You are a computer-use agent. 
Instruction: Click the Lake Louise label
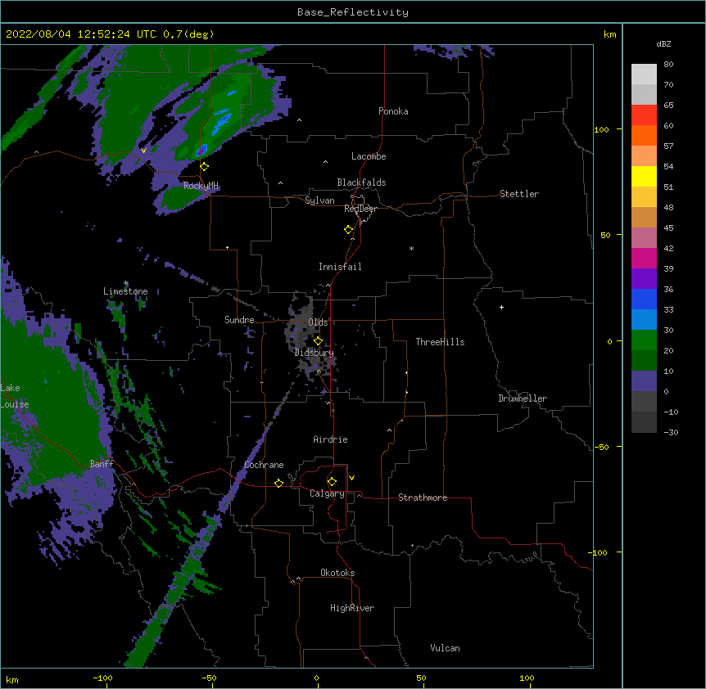coord(15,396)
